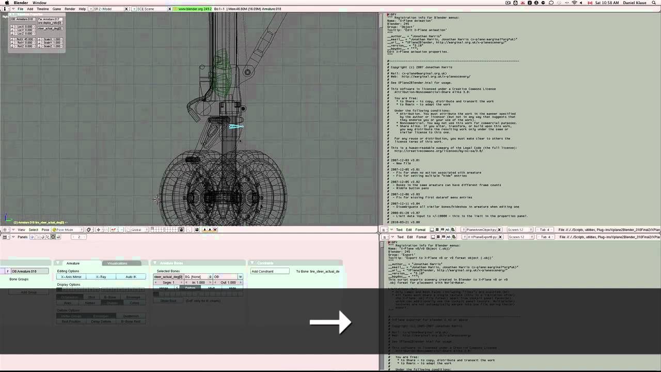The image size is (661, 372).
Task: Open the Select menu in 3D view header
Action: coord(34,229)
